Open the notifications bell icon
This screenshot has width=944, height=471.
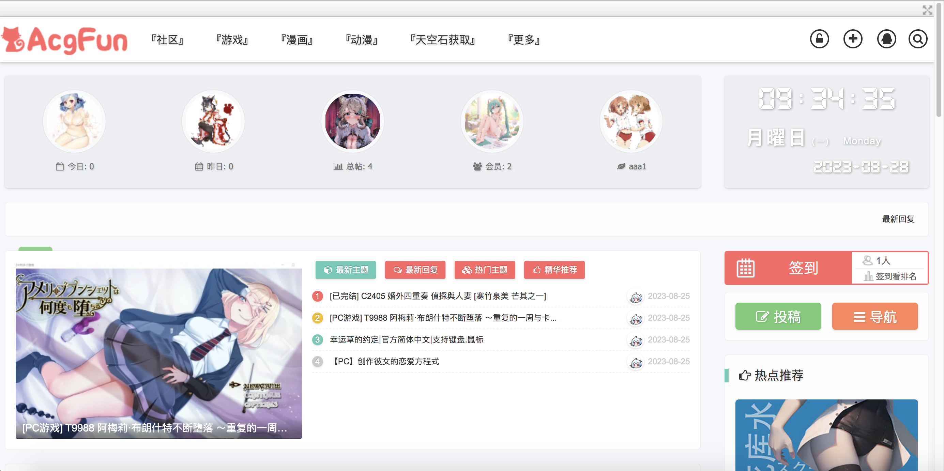point(886,39)
